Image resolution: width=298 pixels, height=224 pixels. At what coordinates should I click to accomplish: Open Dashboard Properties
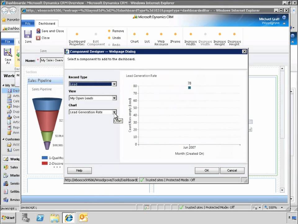[77, 40]
